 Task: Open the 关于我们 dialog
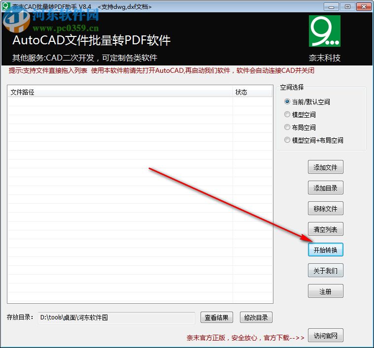coord(325,270)
